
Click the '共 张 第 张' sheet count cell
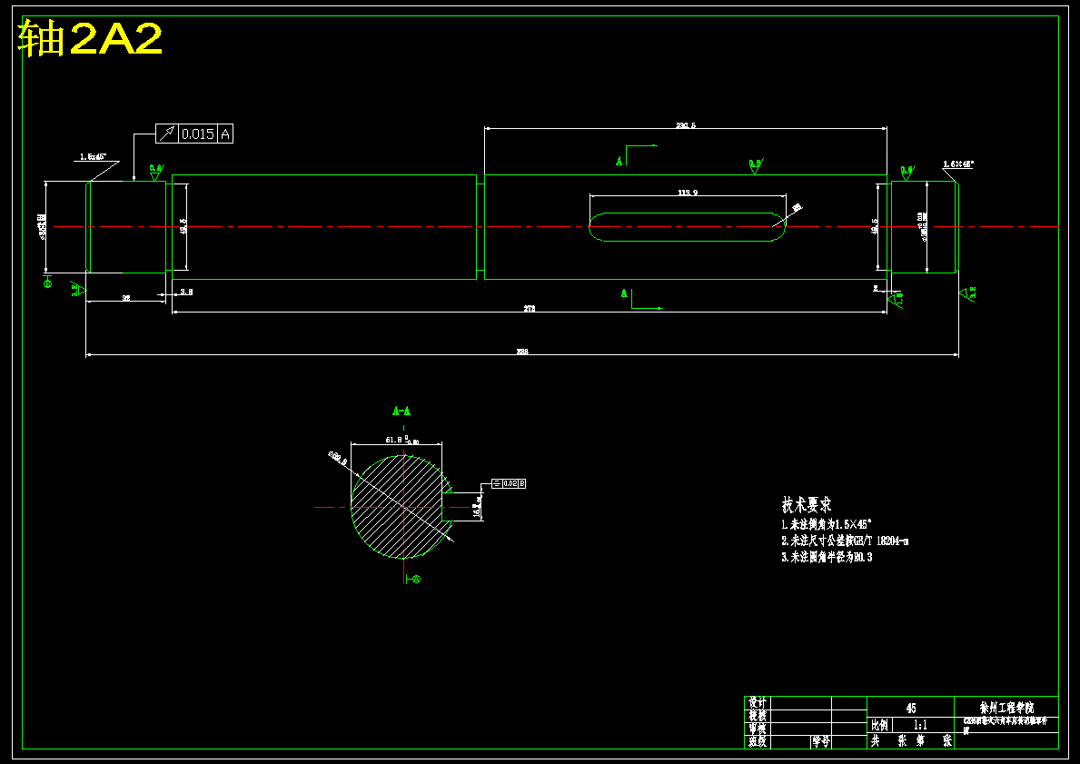pyautogui.click(x=910, y=741)
